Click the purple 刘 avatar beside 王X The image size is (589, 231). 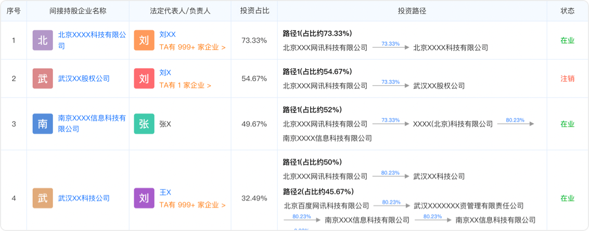(144, 198)
